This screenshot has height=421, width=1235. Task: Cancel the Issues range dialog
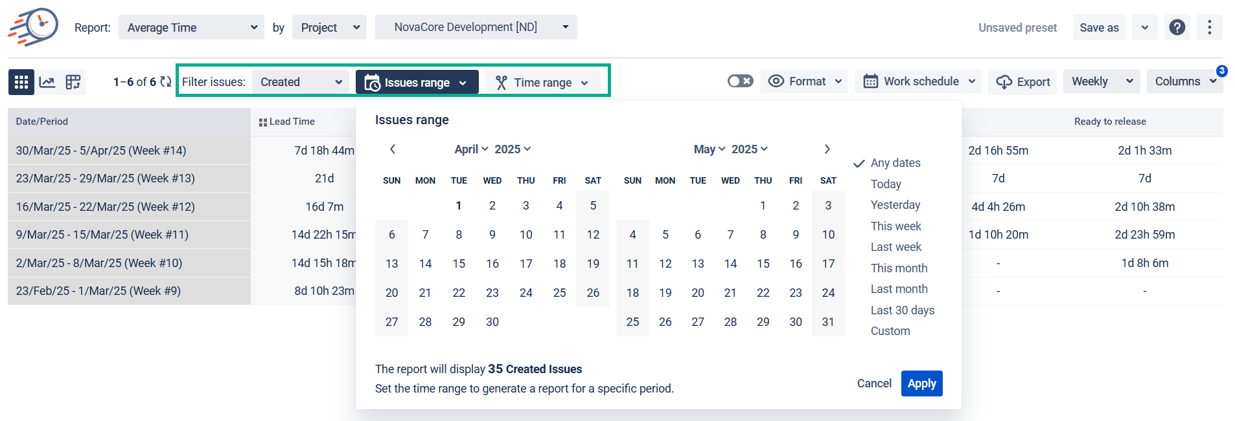point(874,383)
